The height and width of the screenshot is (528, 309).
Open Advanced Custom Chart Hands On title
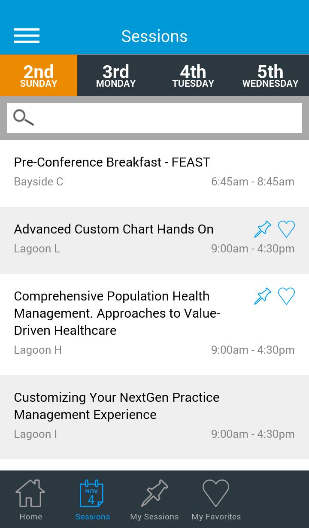(x=114, y=229)
